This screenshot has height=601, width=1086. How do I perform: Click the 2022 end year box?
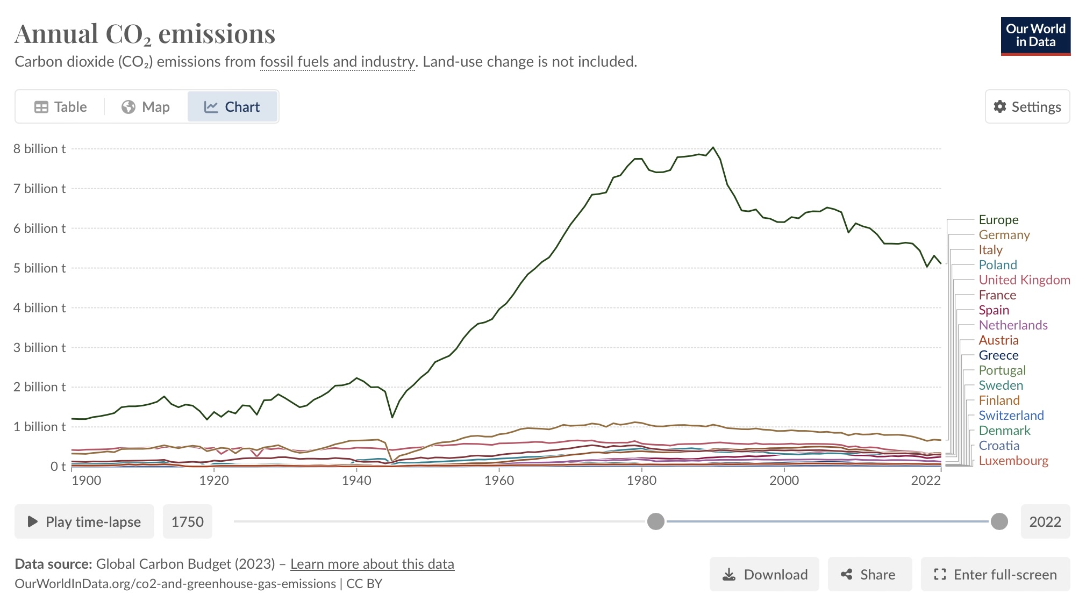pyautogui.click(x=1045, y=521)
